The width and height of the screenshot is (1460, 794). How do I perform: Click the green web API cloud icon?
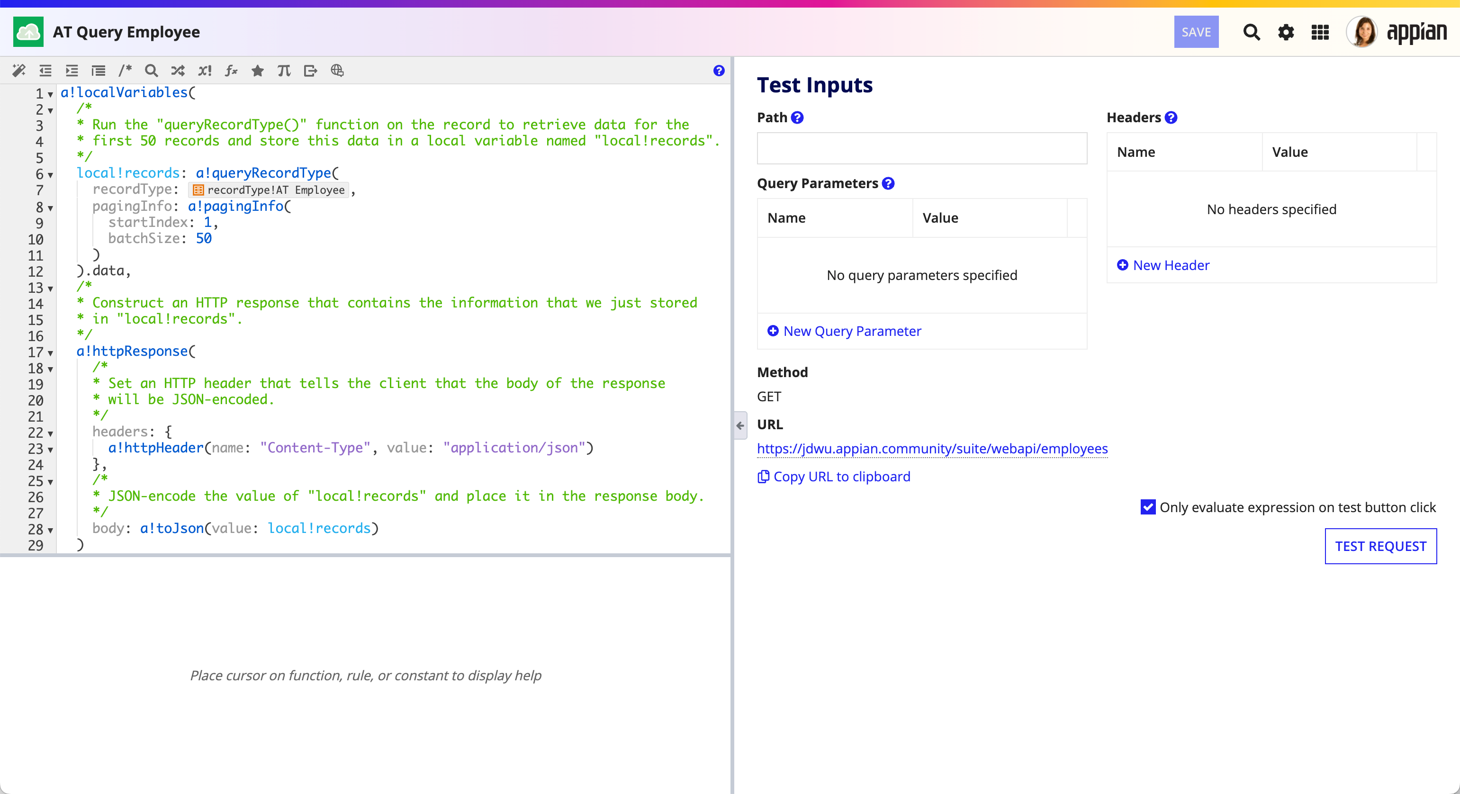28,32
